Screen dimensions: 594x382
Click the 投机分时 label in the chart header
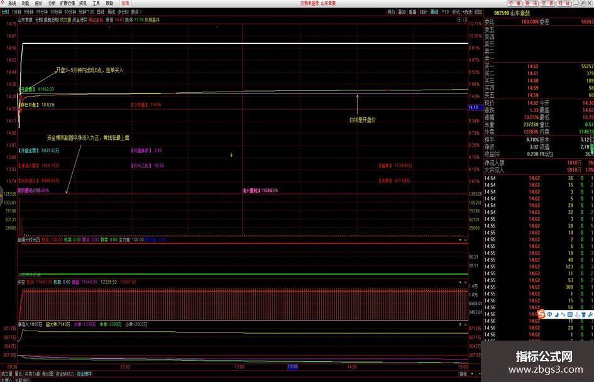pos(52,19)
